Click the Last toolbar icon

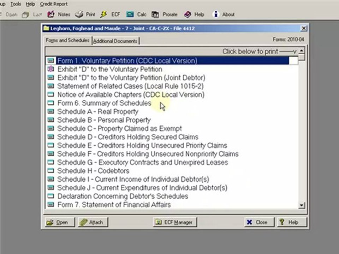click(25, 15)
